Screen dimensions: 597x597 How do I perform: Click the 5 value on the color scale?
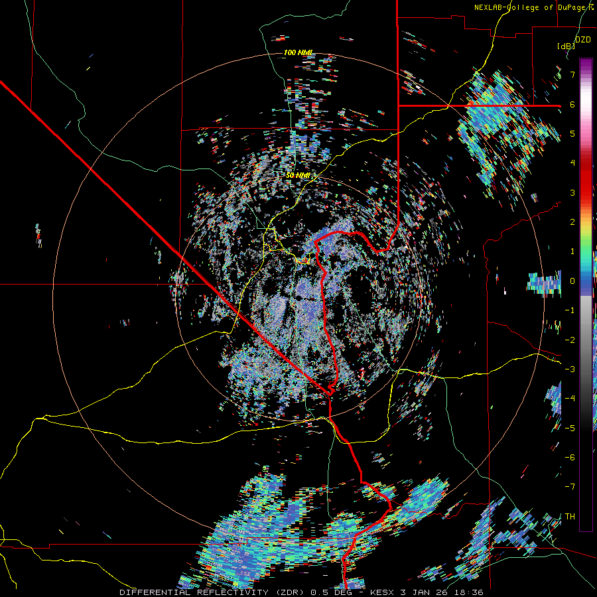(572, 133)
